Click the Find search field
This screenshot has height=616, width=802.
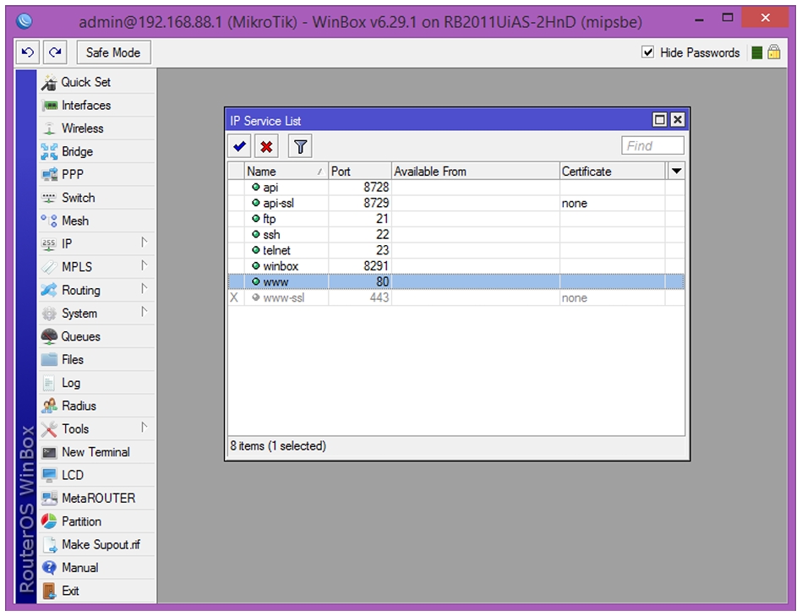(652, 145)
